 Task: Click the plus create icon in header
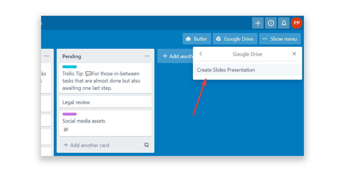(x=258, y=23)
